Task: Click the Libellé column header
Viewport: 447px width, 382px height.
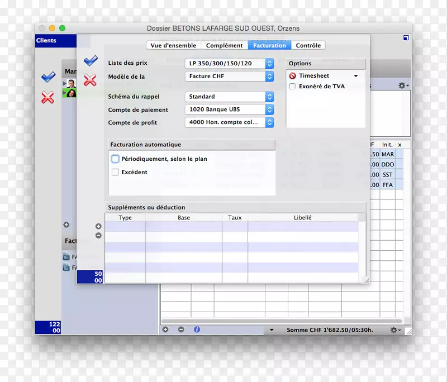Action: pyautogui.click(x=302, y=218)
